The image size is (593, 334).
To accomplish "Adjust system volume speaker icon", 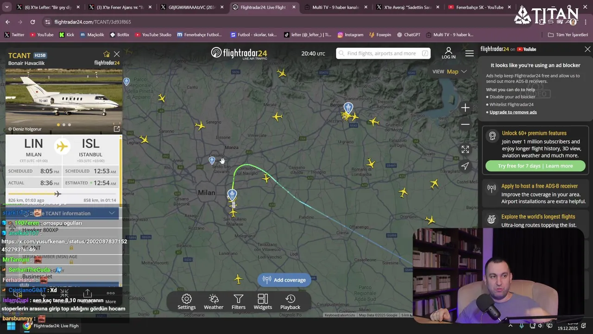I will (x=540, y=326).
